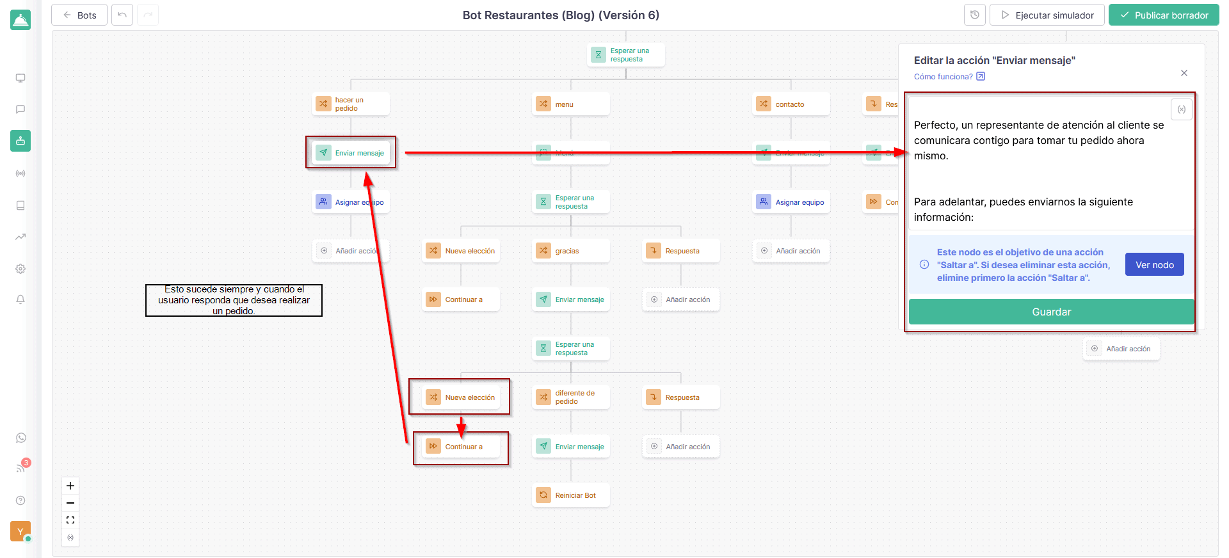1229x558 pixels.
Task: Click Añadir acción under lower Respuesta
Action: pos(681,447)
